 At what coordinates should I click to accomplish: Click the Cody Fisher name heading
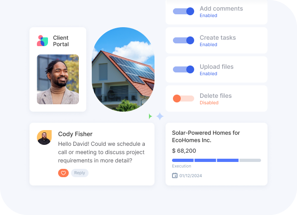pos(75,134)
